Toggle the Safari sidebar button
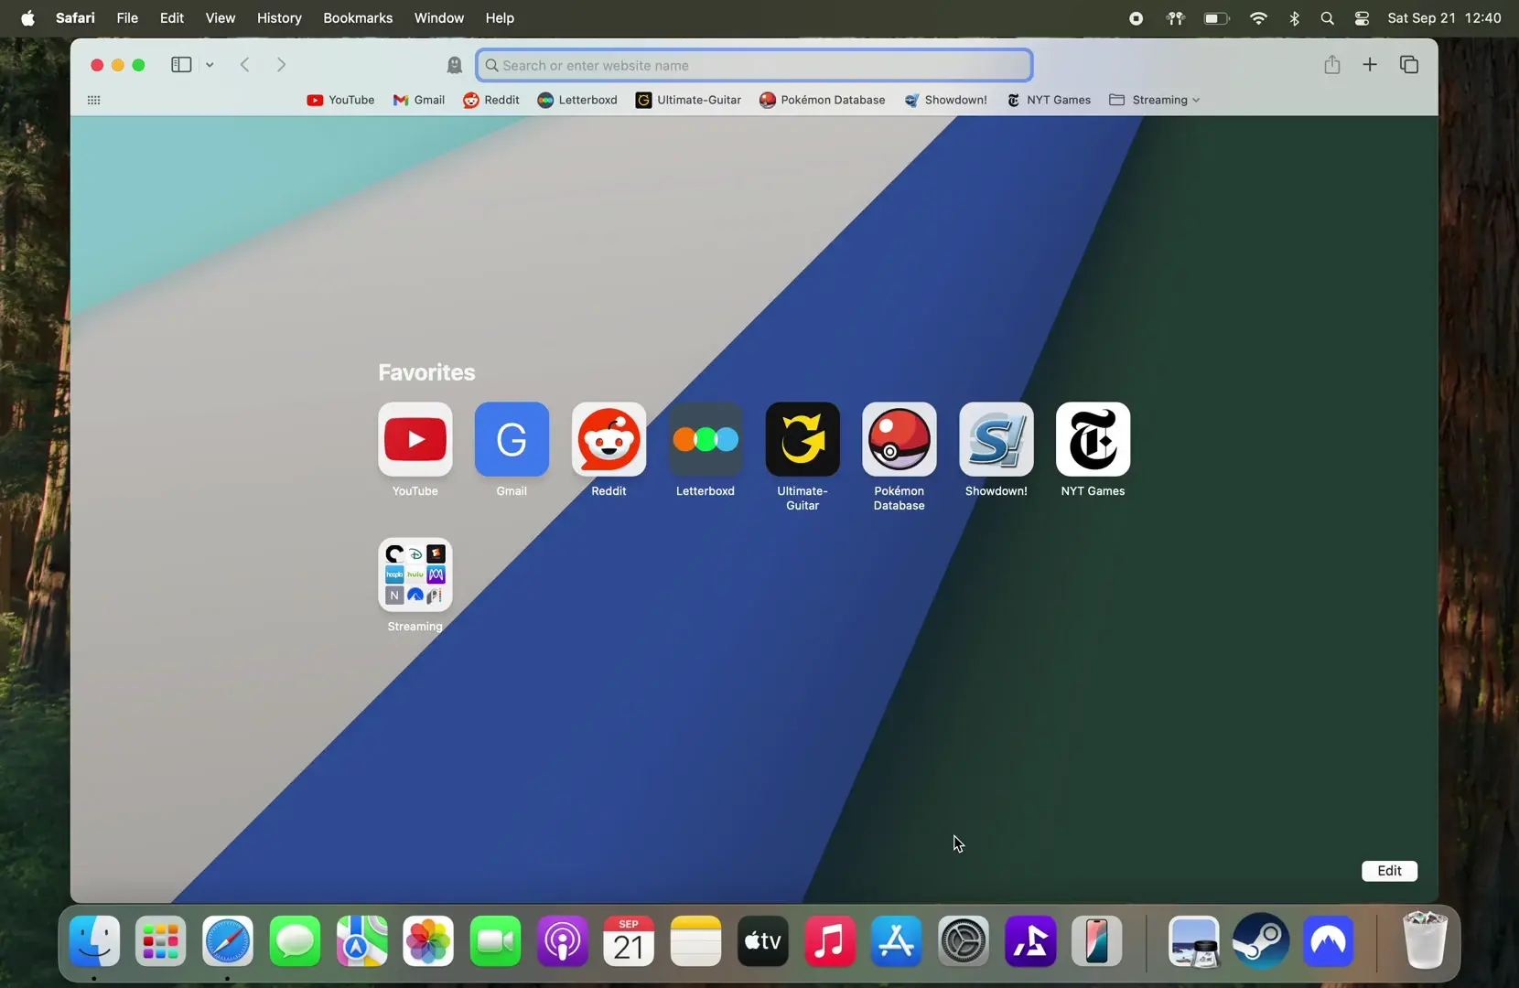Image resolution: width=1519 pixels, height=988 pixels. [x=181, y=65]
